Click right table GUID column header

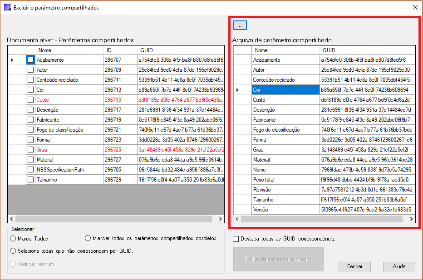click(x=368, y=50)
